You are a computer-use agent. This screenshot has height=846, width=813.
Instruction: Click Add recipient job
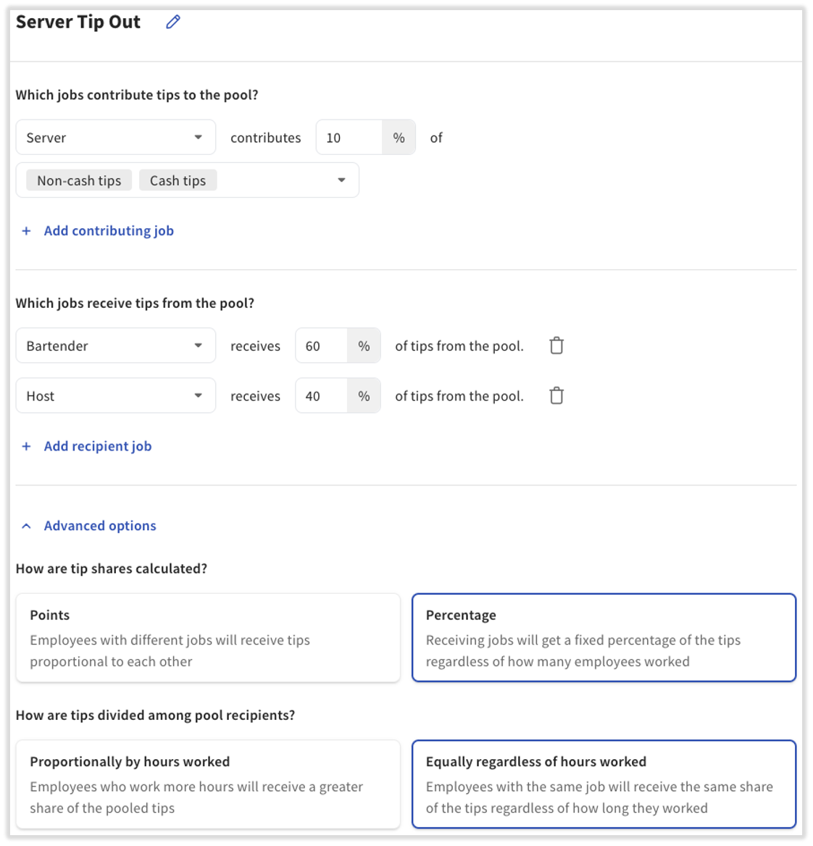click(x=98, y=446)
